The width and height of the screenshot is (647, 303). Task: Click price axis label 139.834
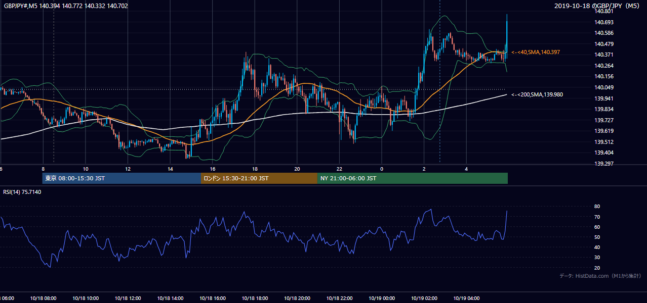(x=604, y=109)
